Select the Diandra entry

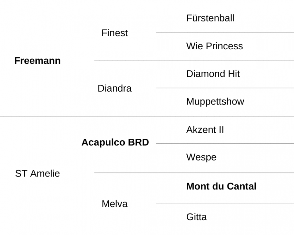pos(115,88)
